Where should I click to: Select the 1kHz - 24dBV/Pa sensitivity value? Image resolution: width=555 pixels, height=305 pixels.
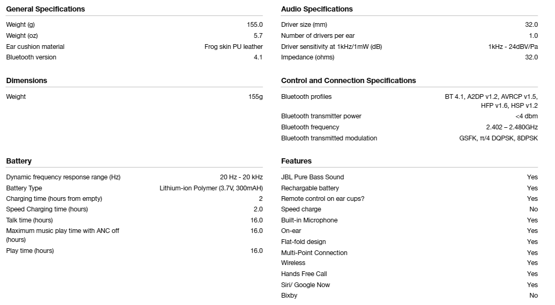513,47
